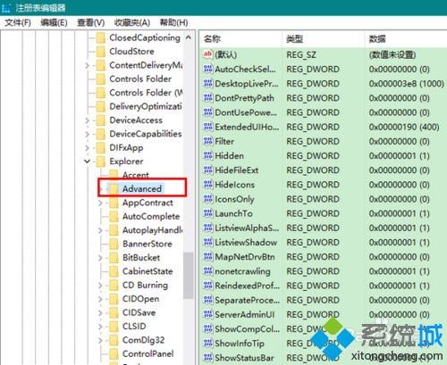Click the DontPrettyPath DWORD icon
This screenshot has width=447, height=365.
click(x=207, y=98)
